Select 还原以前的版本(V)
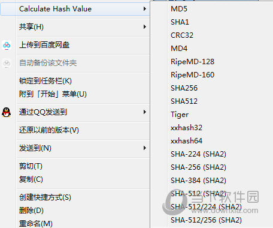 (75, 130)
